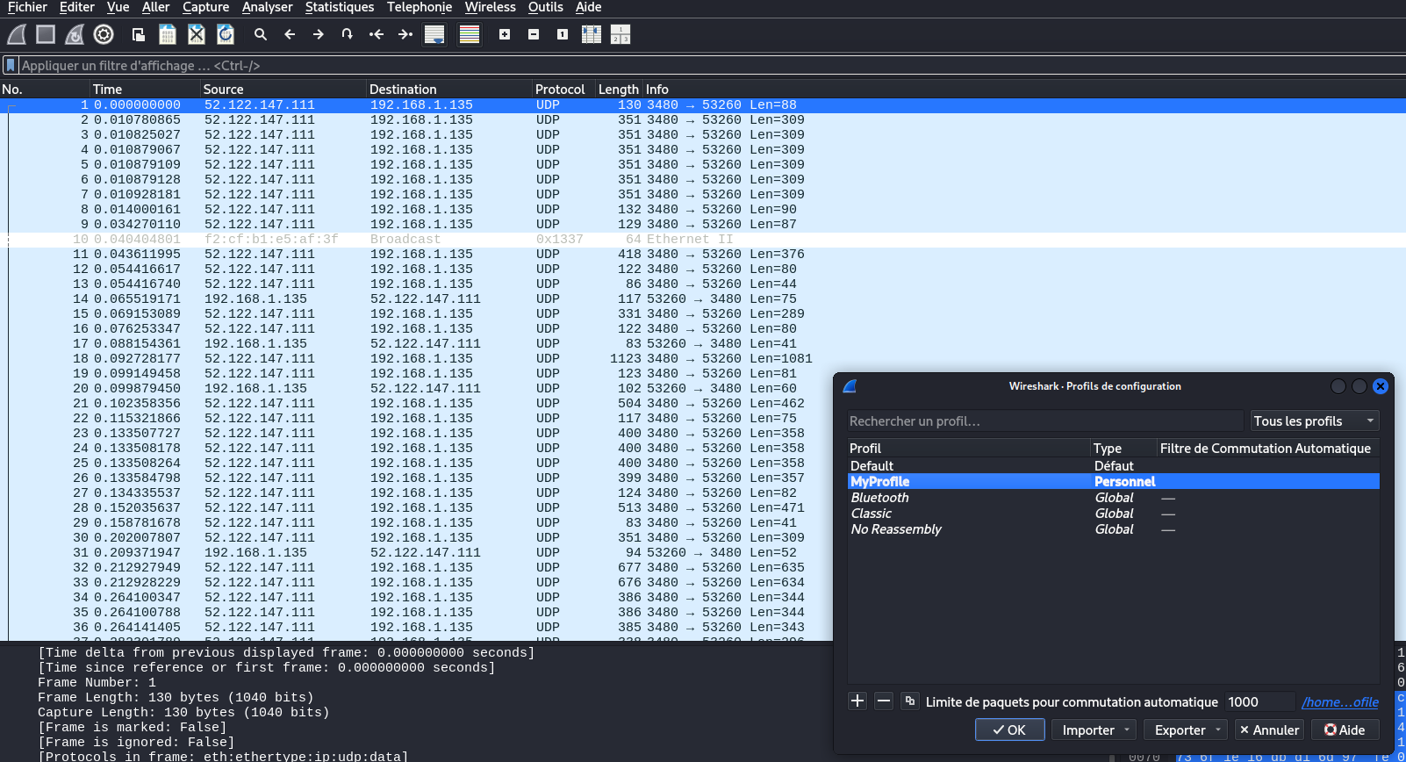The height and width of the screenshot is (762, 1406).
Task: Go back in packet history
Action: pyautogui.click(x=290, y=34)
